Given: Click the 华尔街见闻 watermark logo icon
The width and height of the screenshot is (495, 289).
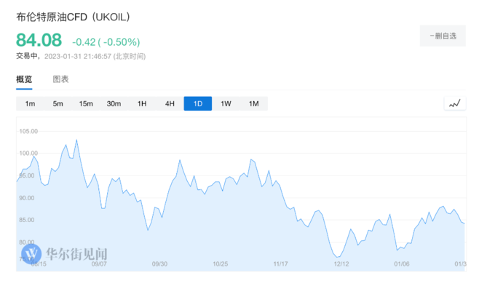Looking at the screenshot, I should [x=31, y=254].
